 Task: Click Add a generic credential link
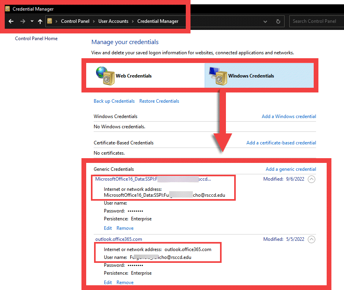point(291,169)
